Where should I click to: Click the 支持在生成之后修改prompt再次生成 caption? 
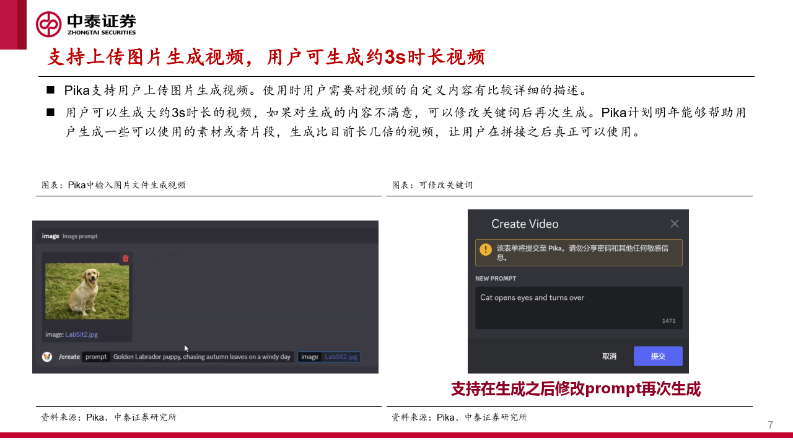[x=575, y=389]
